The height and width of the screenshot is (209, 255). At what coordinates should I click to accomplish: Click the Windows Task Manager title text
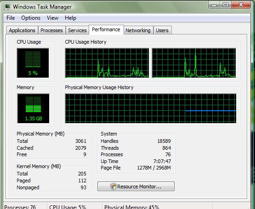pos(42,7)
